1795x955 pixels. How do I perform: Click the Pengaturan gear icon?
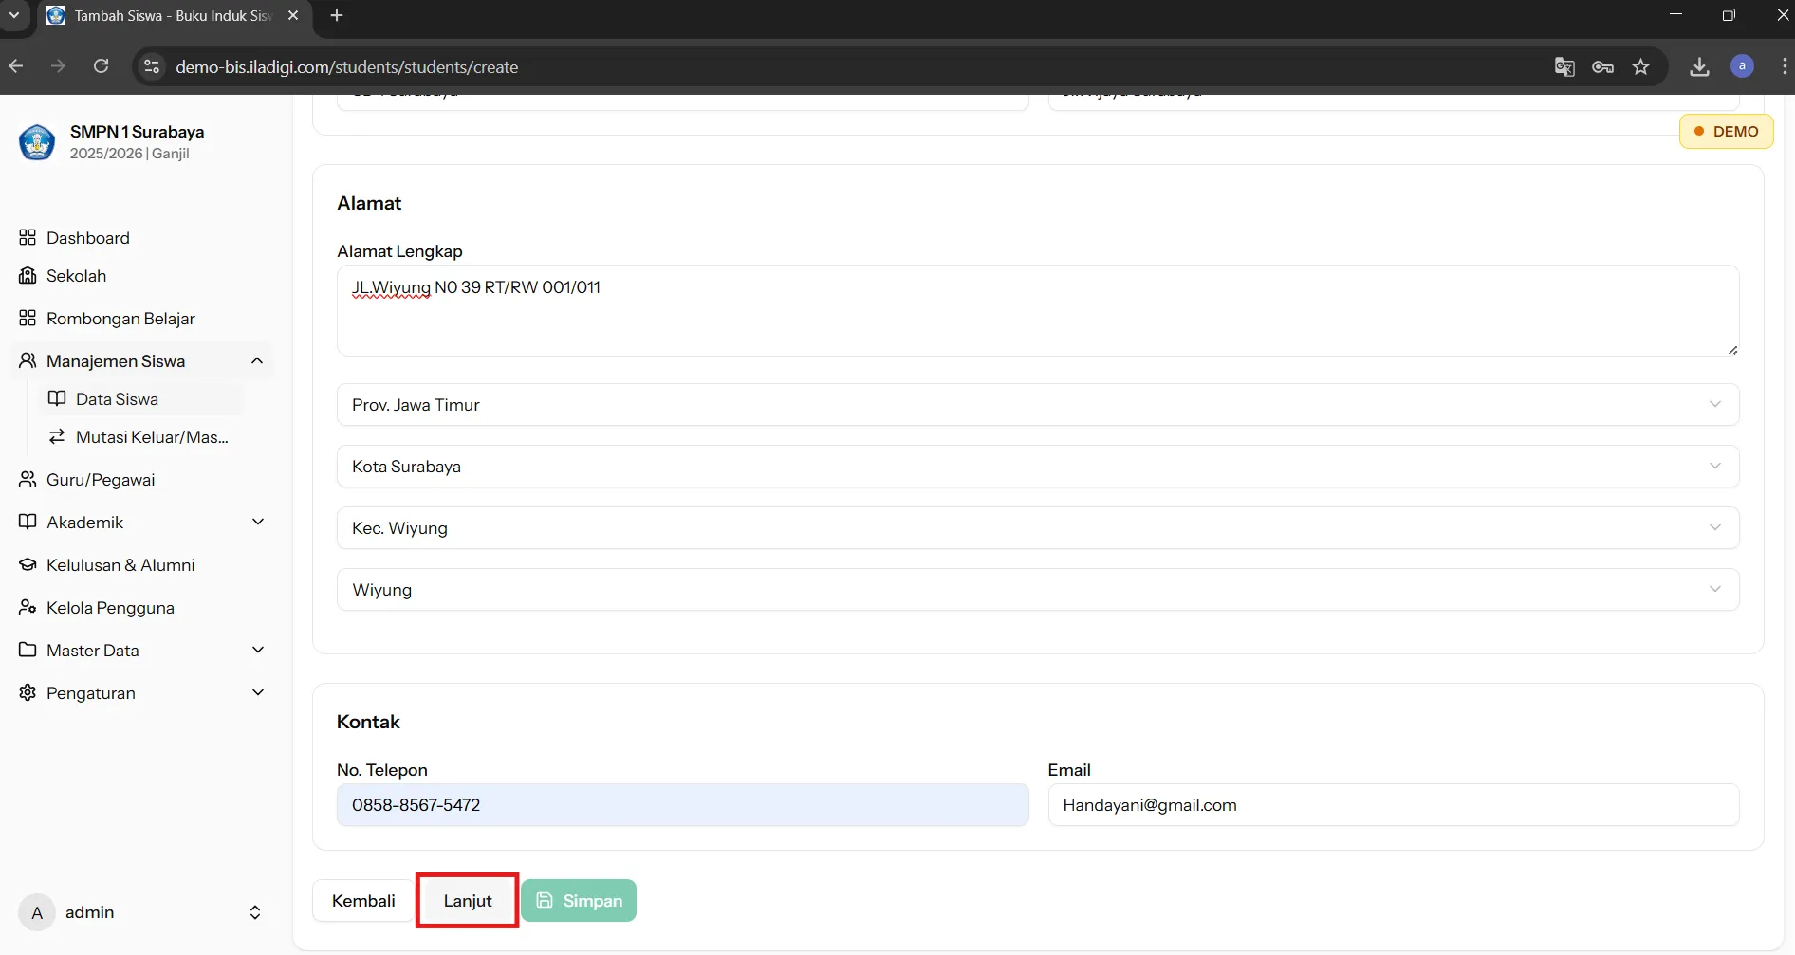[x=28, y=692]
